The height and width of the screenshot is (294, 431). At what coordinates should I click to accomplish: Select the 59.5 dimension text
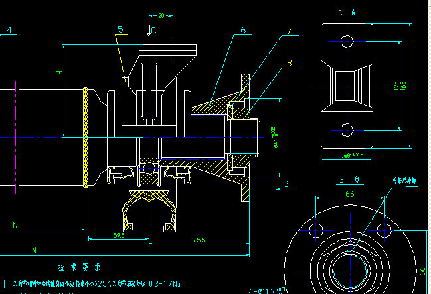coord(120,235)
